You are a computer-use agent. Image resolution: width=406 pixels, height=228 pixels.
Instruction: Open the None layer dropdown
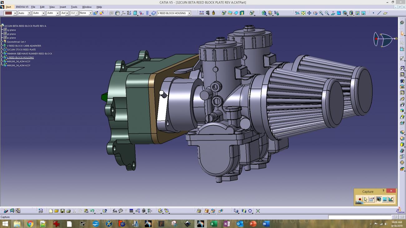(90, 13)
